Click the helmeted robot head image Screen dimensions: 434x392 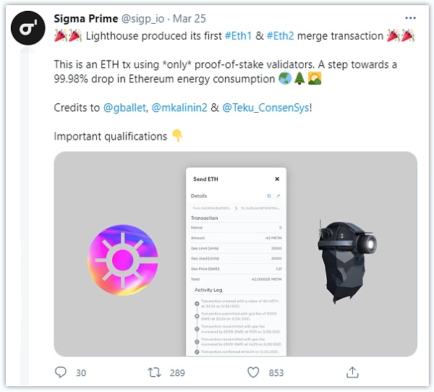coord(346,258)
